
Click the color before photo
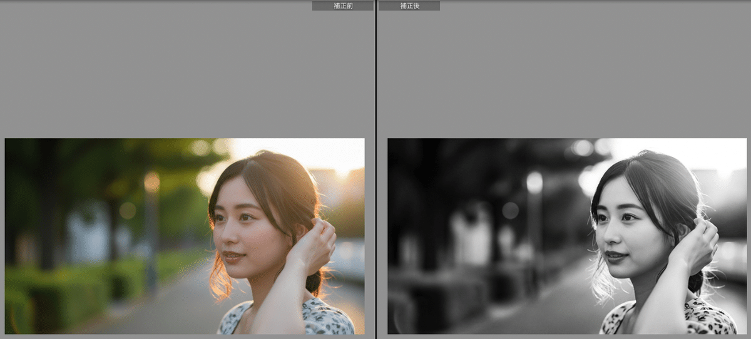[x=184, y=236]
